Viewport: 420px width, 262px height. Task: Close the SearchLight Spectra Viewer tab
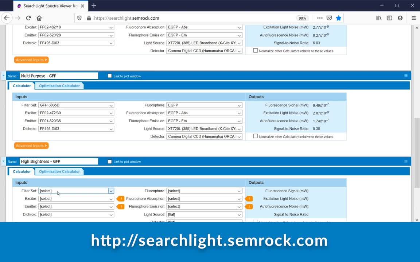[82, 6]
